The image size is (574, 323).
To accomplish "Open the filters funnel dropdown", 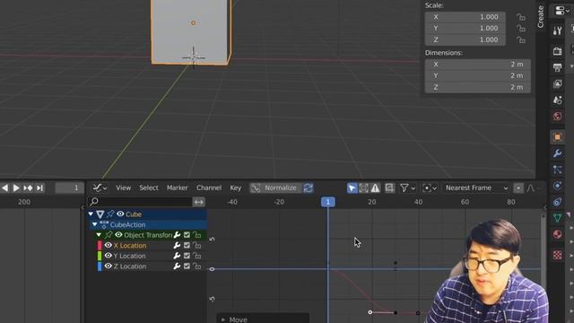I will point(407,188).
